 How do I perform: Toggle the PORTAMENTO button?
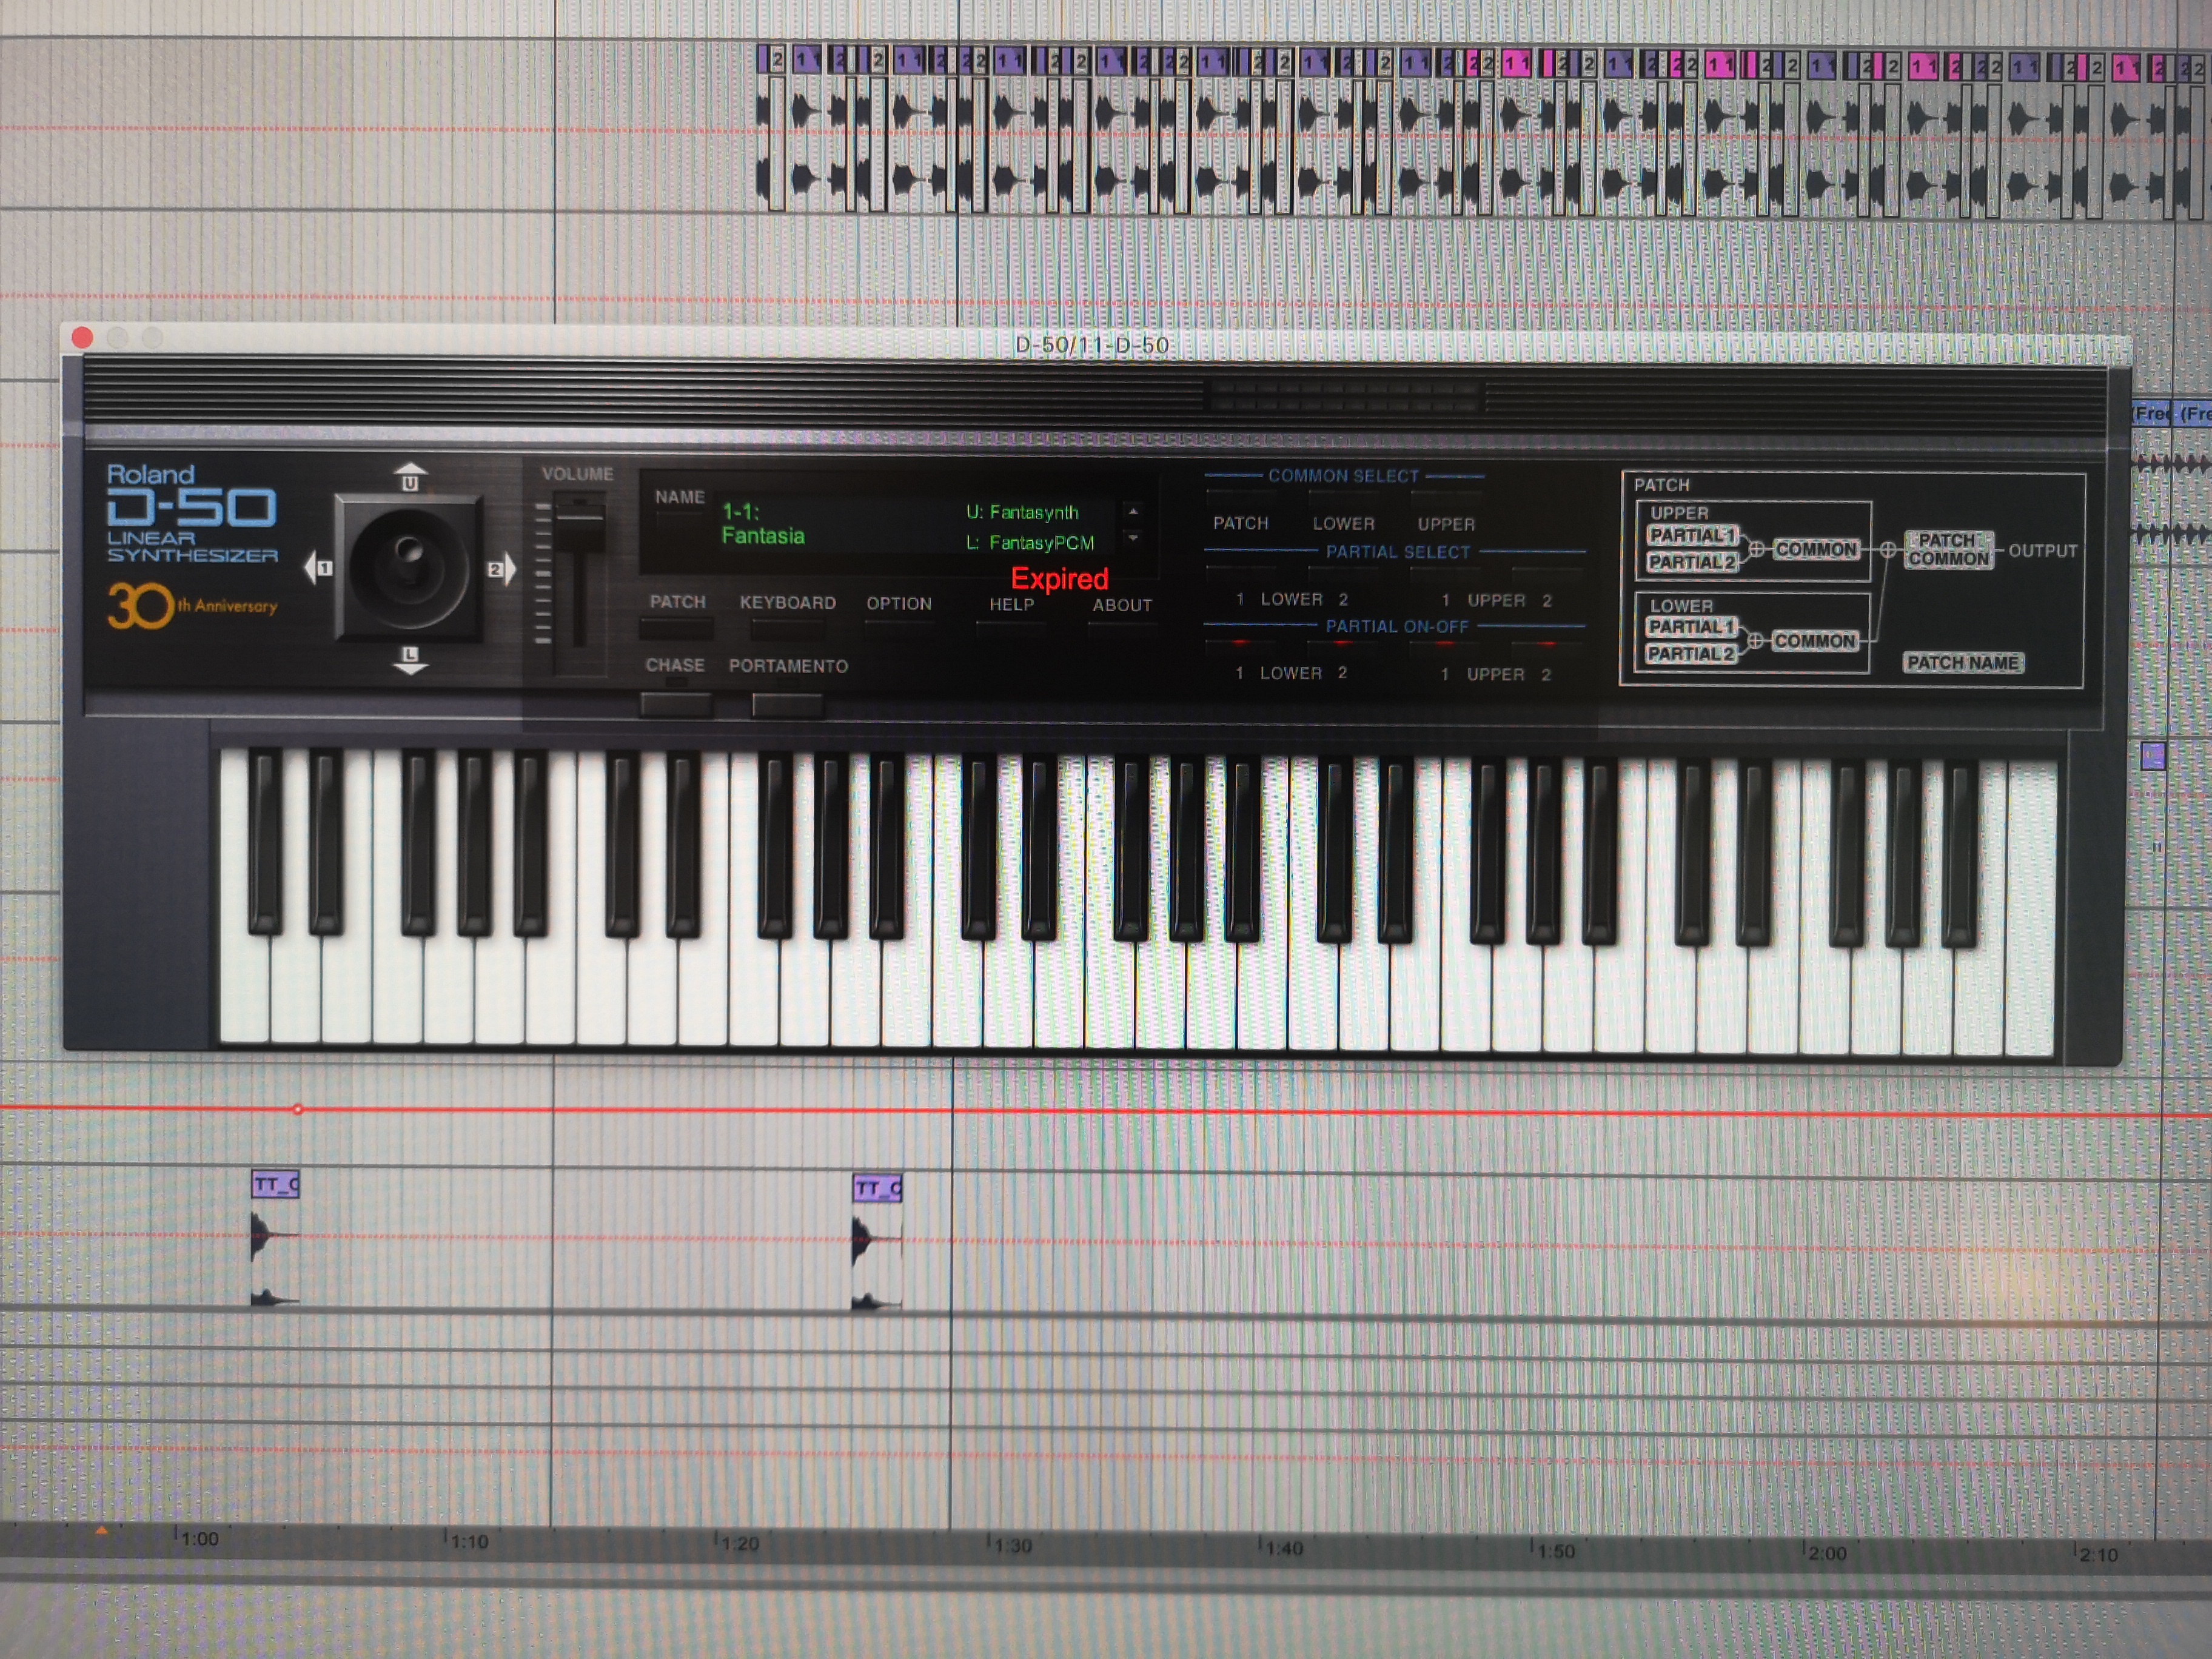point(787,705)
